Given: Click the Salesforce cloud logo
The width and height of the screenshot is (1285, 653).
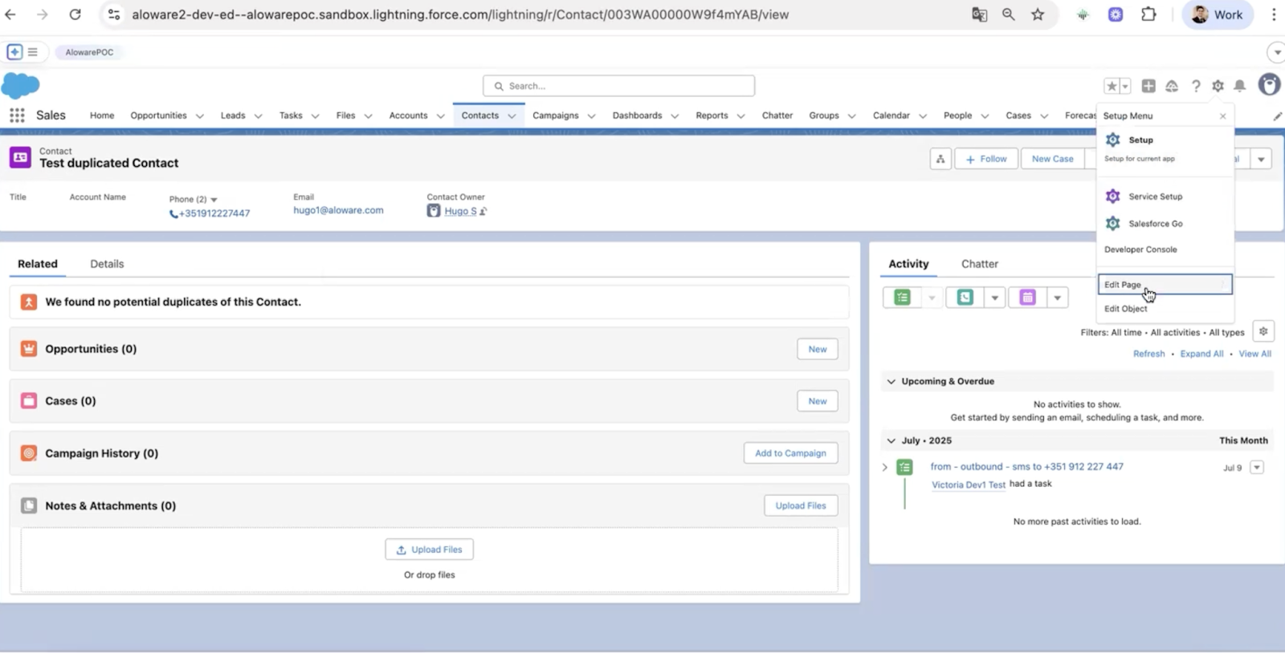Looking at the screenshot, I should tap(21, 85).
